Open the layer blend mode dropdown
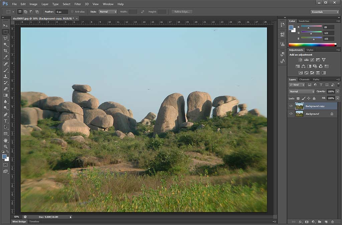The image size is (342, 225). pos(302,91)
